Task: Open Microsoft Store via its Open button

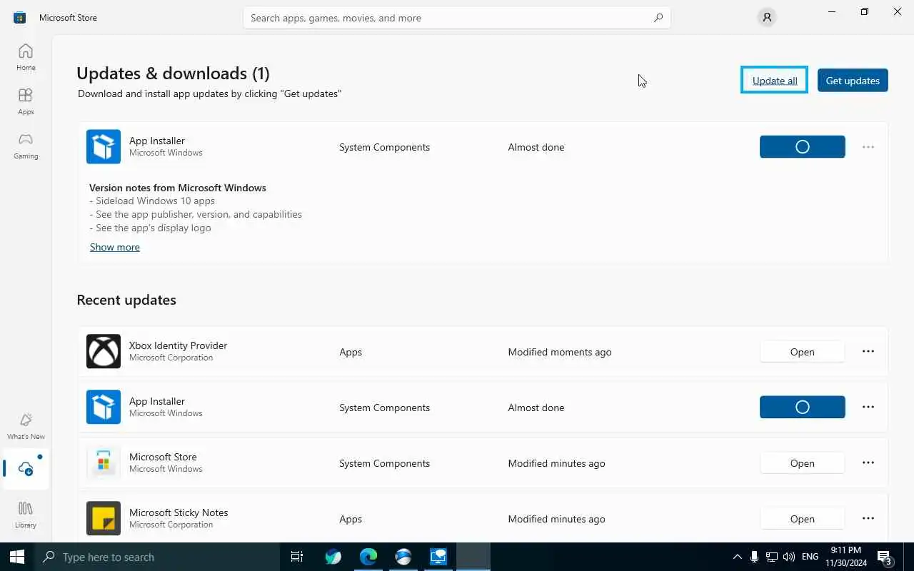Action: tap(803, 463)
